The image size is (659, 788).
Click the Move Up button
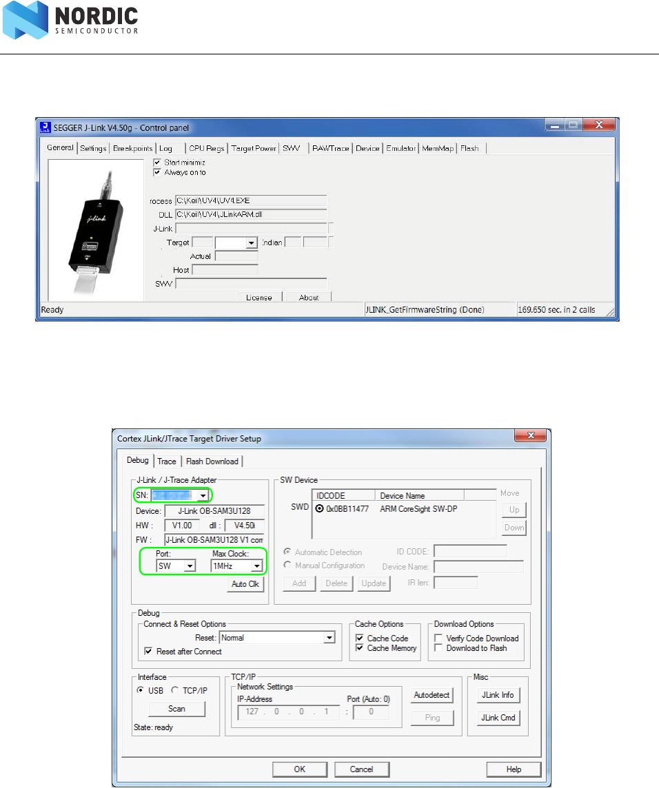point(514,510)
